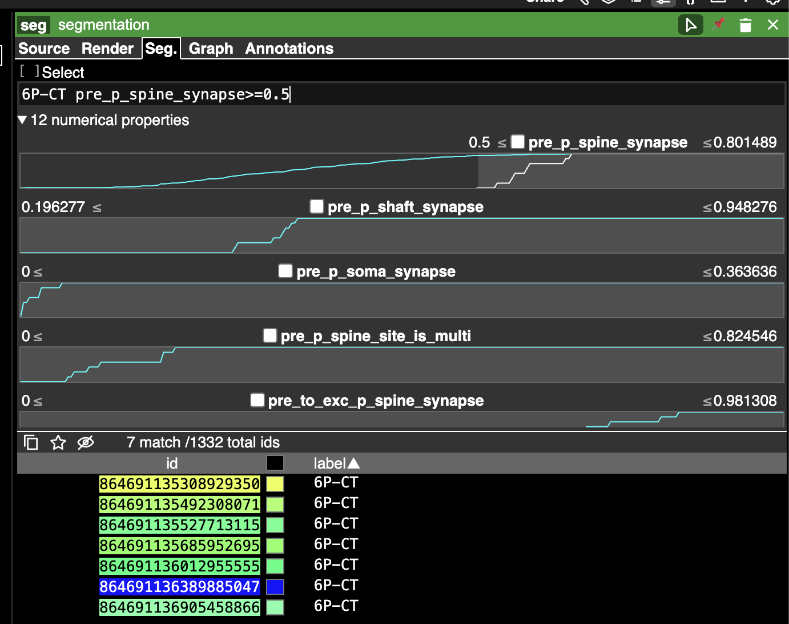Select segment id 864691135685952695
The width and height of the screenshot is (789, 624).
pyautogui.click(x=180, y=546)
